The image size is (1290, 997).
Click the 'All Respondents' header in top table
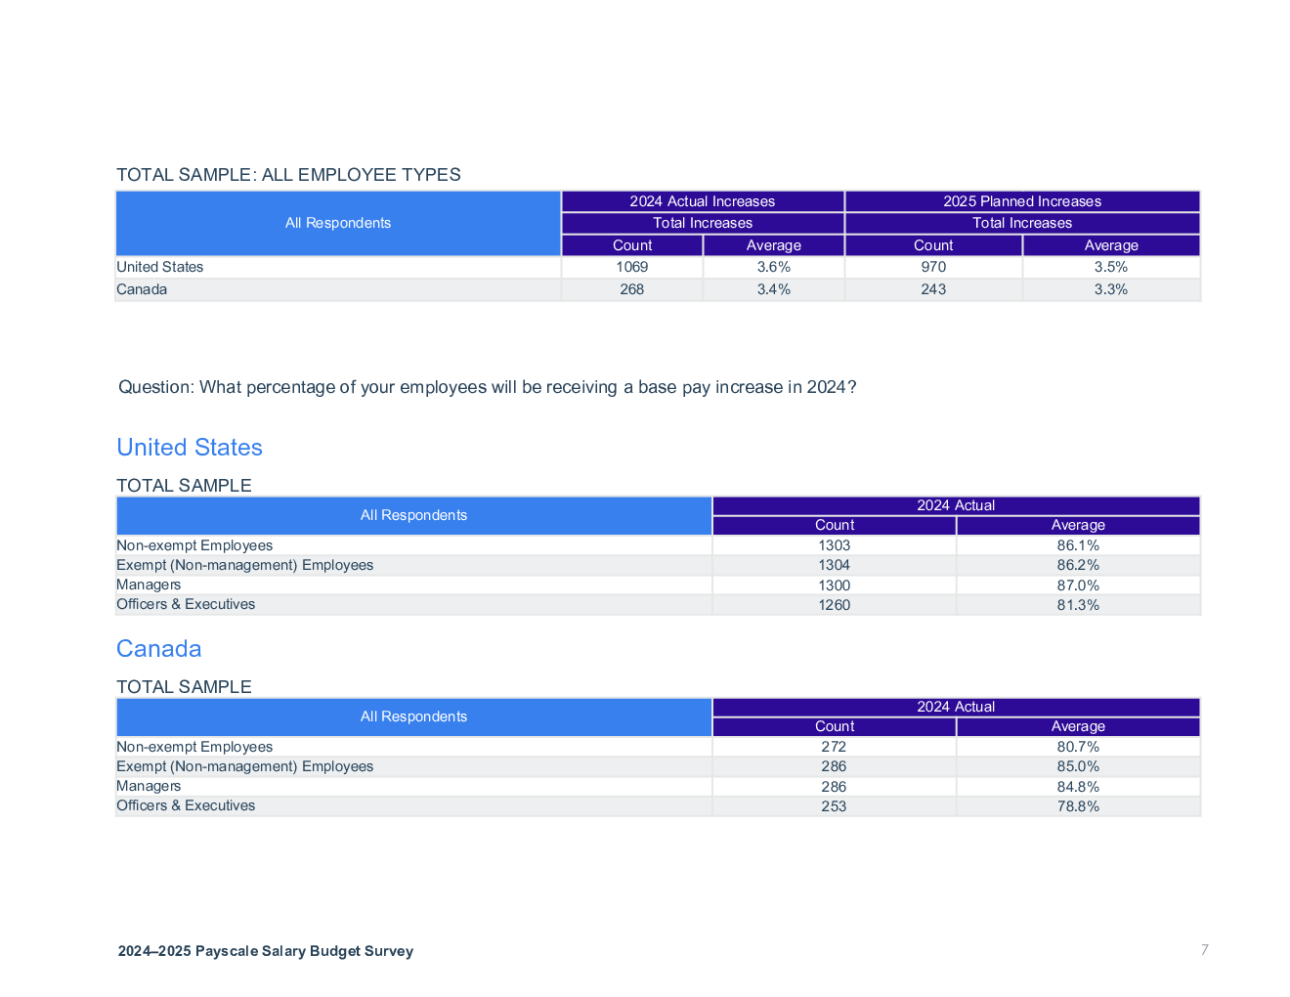[338, 223]
